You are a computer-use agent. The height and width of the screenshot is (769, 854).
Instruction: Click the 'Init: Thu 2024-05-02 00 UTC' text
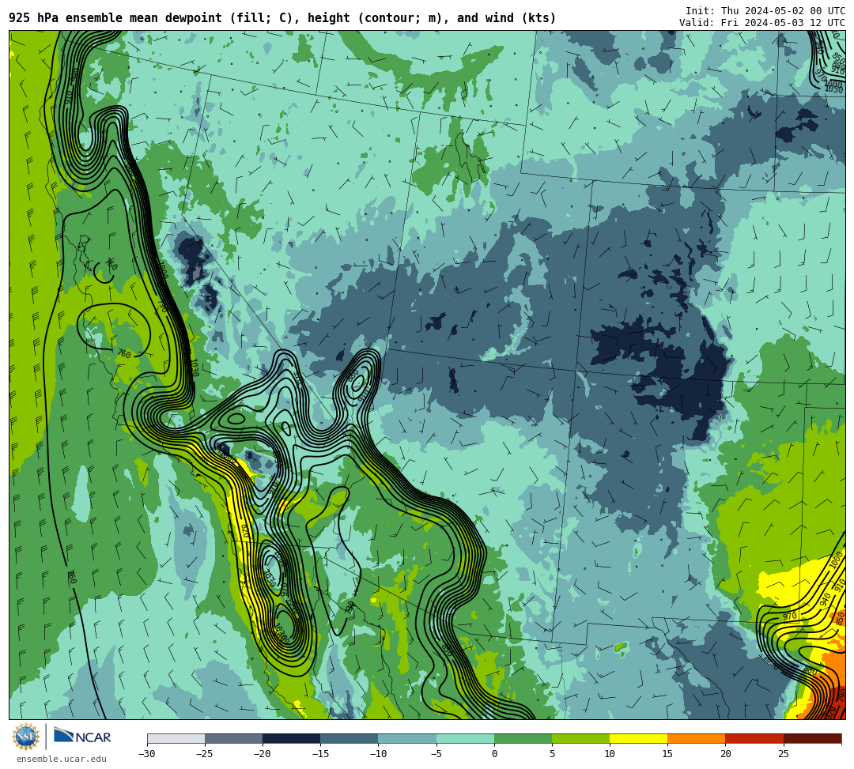[765, 11]
